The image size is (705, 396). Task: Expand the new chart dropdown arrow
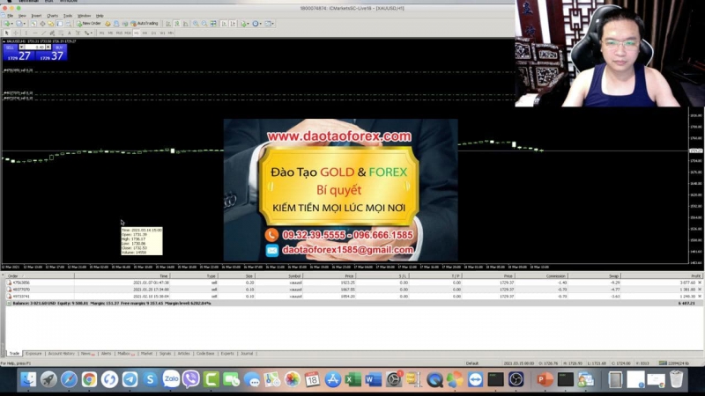pos(12,24)
